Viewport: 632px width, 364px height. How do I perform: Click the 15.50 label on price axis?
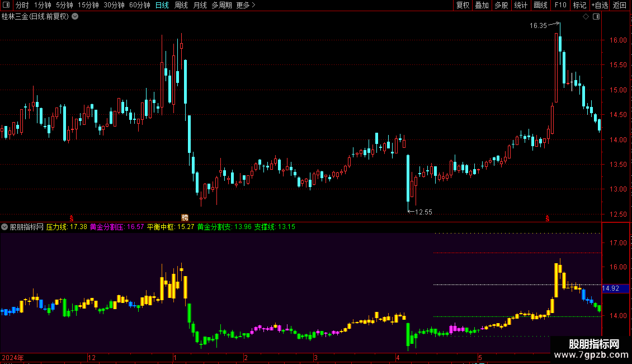[618, 65]
